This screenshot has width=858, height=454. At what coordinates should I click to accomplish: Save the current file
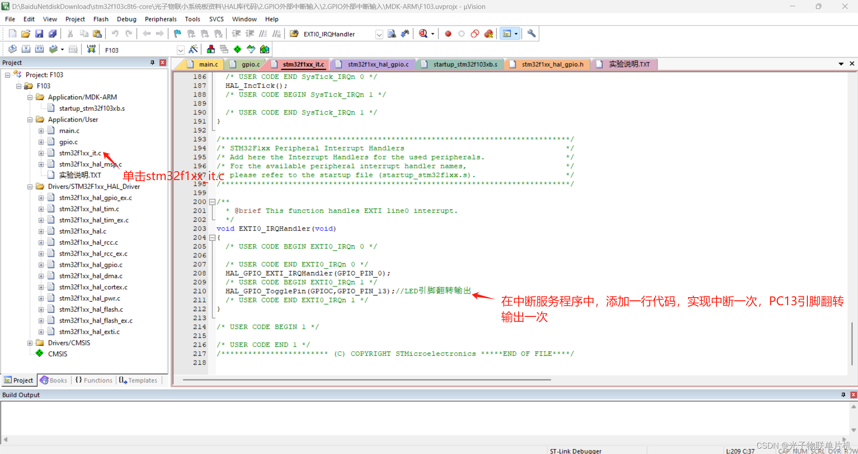(39, 34)
